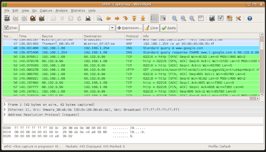This screenshot has height=152, width=266.
Task: Sort by the Time column header
Action: click(x=29, y=36)
